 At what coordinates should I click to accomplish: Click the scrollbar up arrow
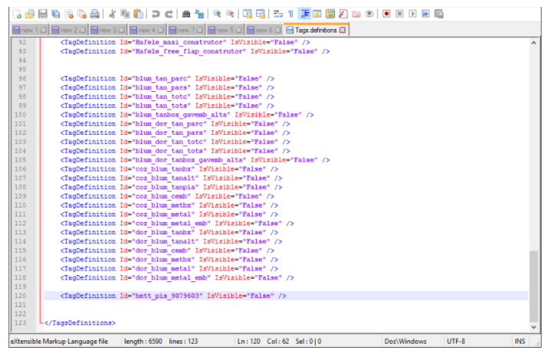pos(533,43)
